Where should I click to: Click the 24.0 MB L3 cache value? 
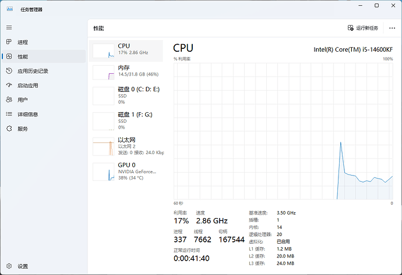[285, 263]
